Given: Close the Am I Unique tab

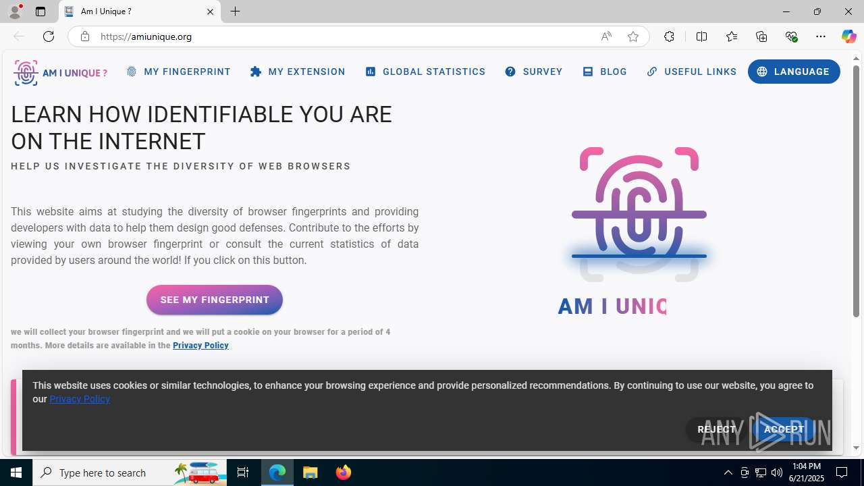Looking at the screenshot, I should tap(210, 11).
